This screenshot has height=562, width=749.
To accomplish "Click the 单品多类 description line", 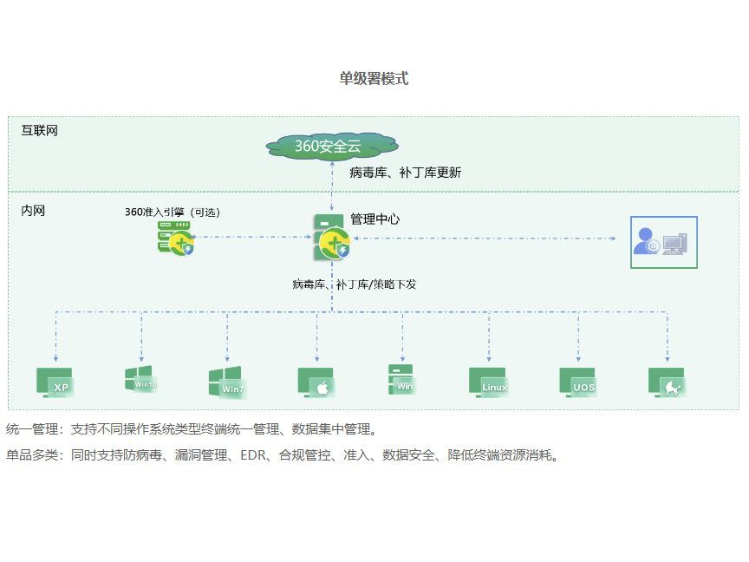I will point(283,455).
